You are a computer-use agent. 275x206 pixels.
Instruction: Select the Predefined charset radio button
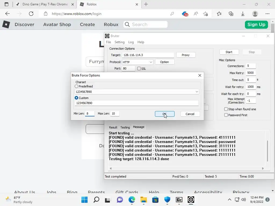[76, 86]
